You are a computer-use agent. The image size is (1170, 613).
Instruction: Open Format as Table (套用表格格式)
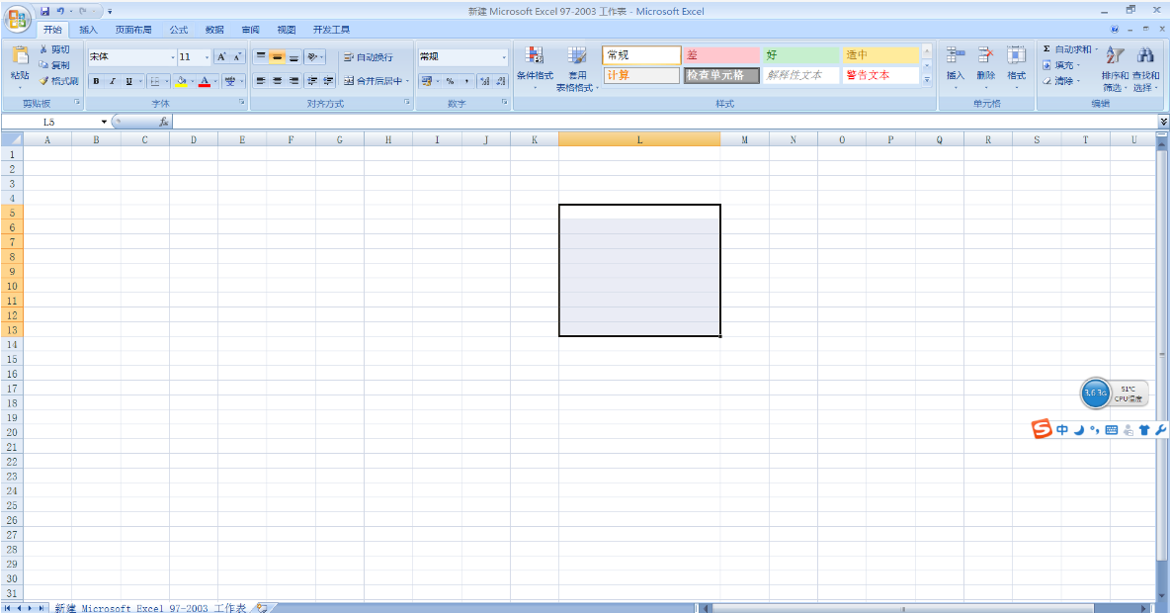[576, 67]
